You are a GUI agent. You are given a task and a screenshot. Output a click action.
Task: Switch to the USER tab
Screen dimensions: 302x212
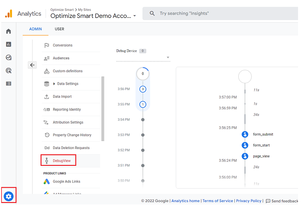tap(59, 29)
